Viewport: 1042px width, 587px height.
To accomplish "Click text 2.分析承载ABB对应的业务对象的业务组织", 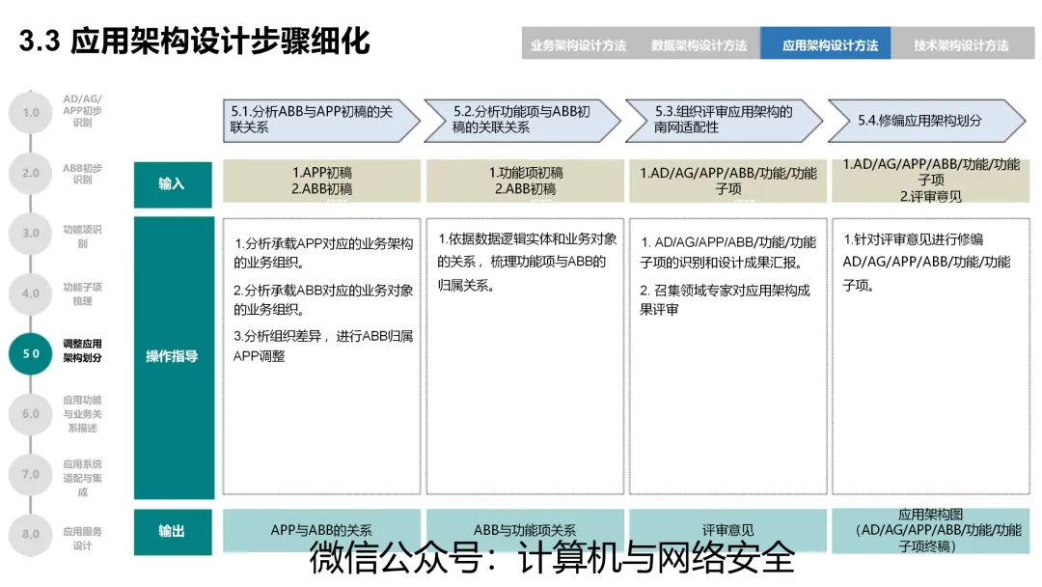I will (x=323, y=299).
